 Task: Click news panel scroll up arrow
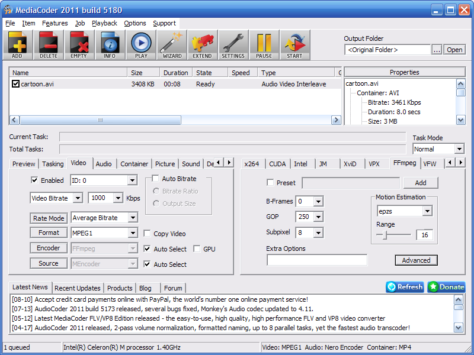[x=459, y=300]
